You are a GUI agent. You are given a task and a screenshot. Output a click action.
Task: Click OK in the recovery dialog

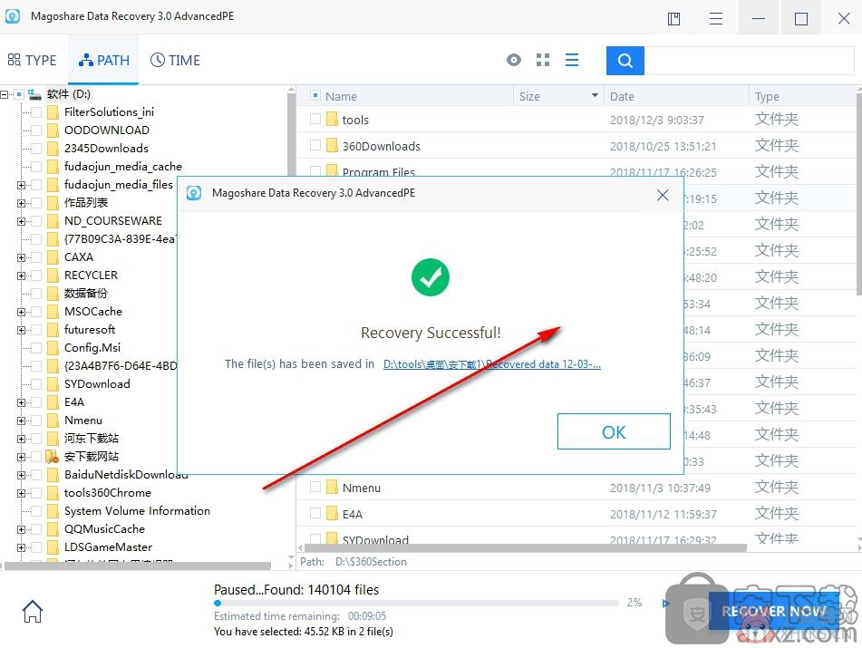point(614,431)
